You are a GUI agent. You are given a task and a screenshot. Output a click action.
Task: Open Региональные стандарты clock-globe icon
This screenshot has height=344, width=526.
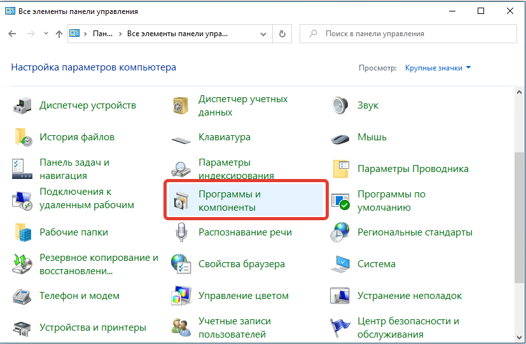(x=340, y=232)
